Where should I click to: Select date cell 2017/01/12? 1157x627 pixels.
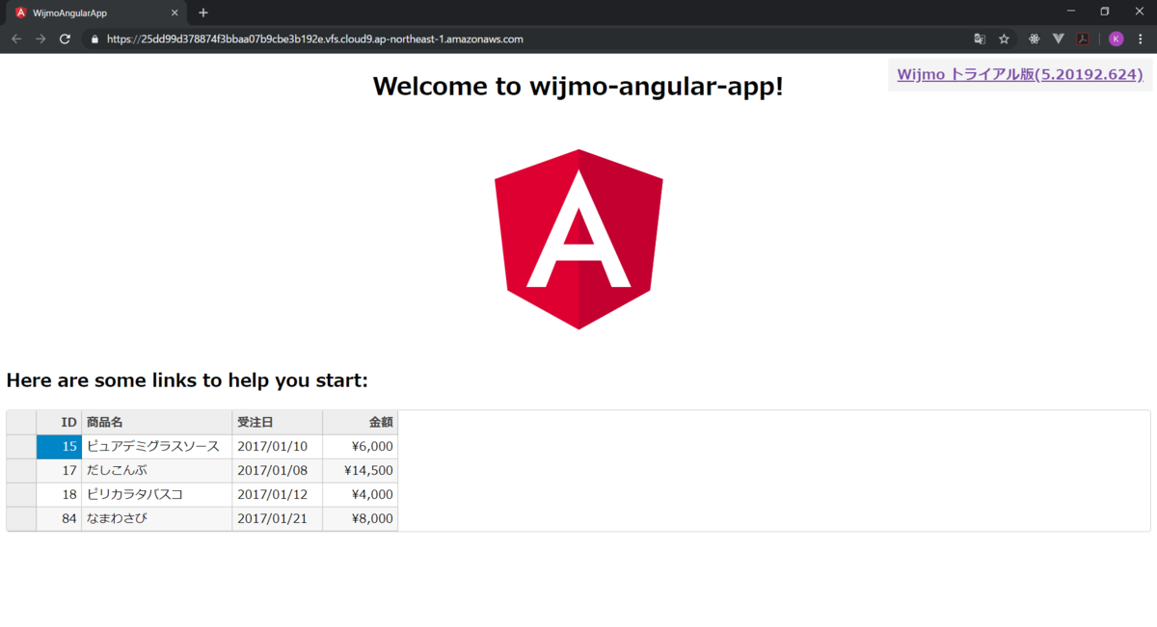pos(278,494)
